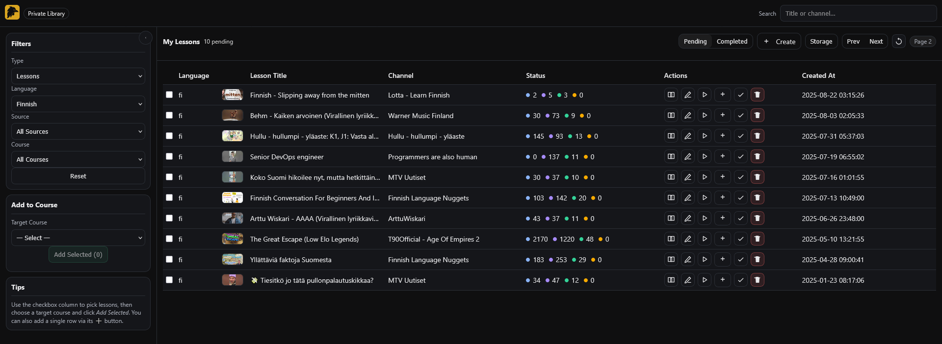942x344 pixels.
Task: Open reader view for Arttu Wiskari - AAAA lesson
Action: point(671,218)
